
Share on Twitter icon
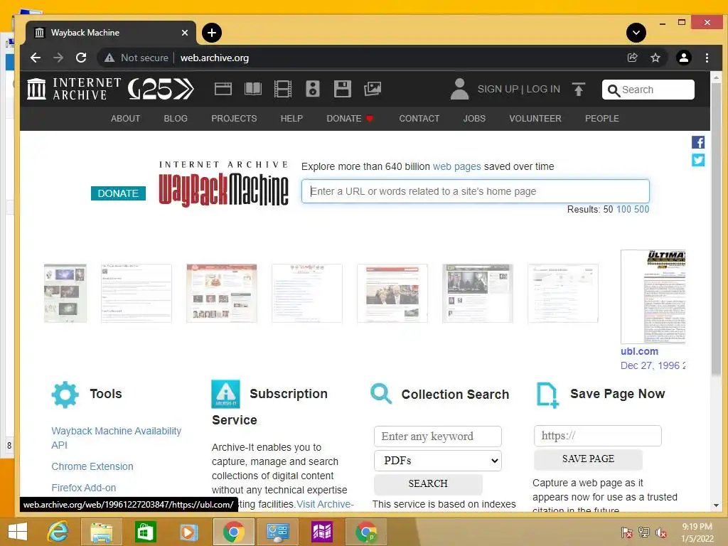click(x=698, y=160)
